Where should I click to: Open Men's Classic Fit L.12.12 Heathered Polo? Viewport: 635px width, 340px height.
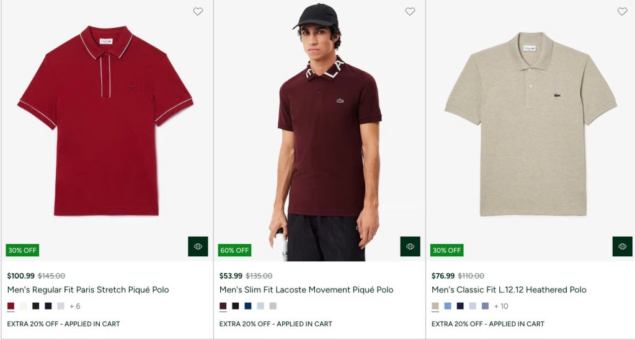tap(508, 290)
